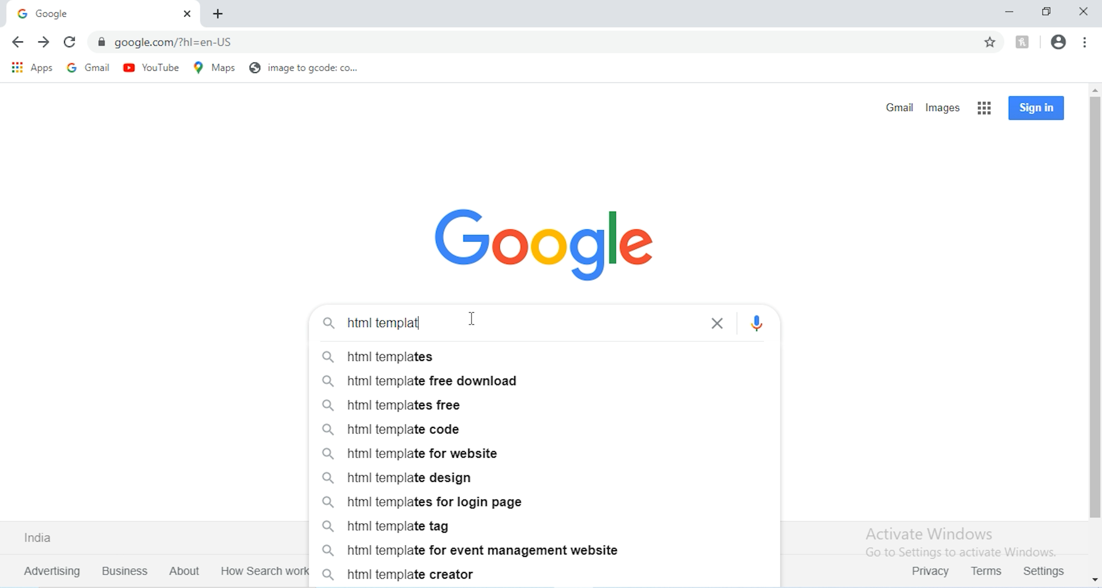Choose the "html template for website" suggestion

[422, 454]
